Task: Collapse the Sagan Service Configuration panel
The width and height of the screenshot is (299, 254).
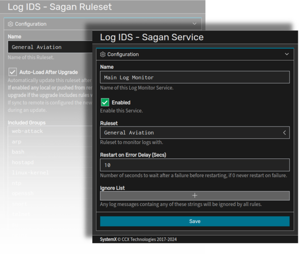Action: click(287, 54)
